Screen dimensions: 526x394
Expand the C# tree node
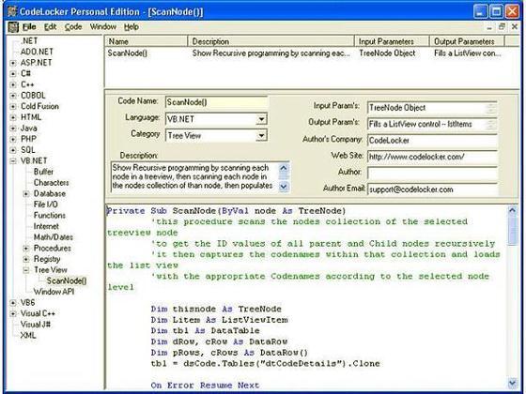point(13,74)
